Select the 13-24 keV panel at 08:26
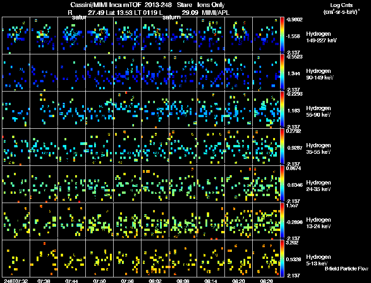 click(266, 221)
